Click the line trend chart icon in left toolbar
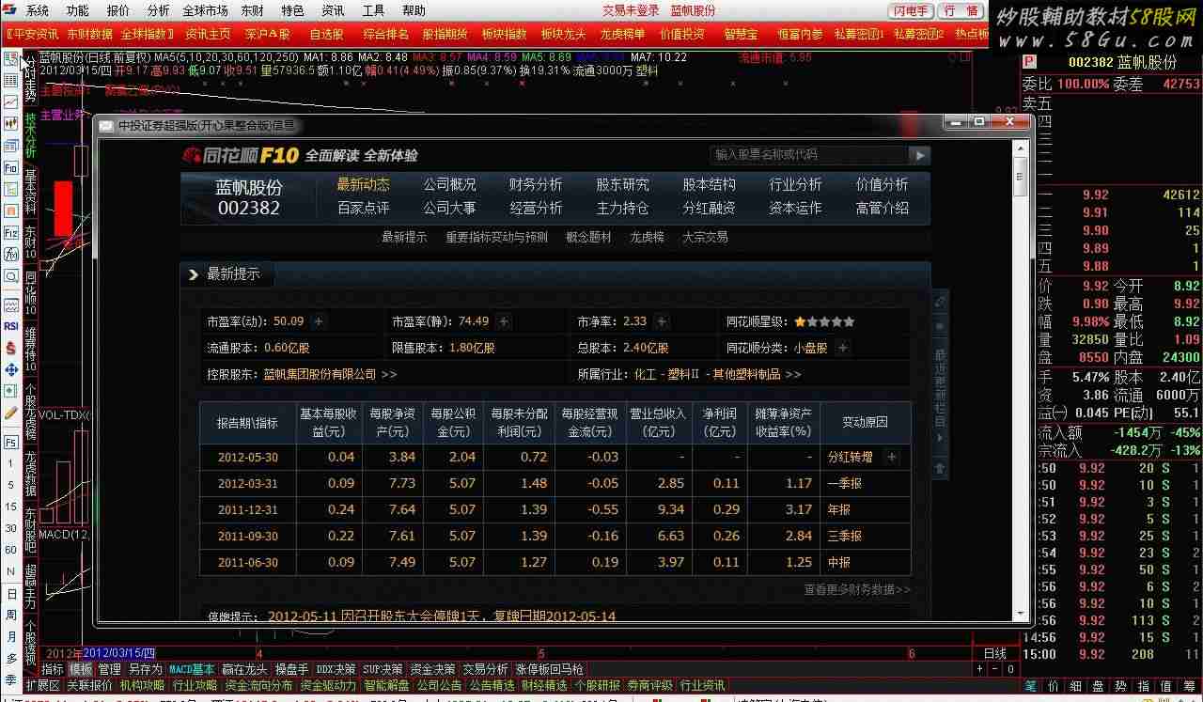This screenshot has width=1203, height=702. tap(11, 101)
